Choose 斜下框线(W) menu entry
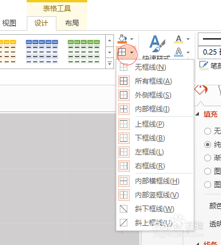The width and height of the screenshot is (221, 245). pos(155,209)
